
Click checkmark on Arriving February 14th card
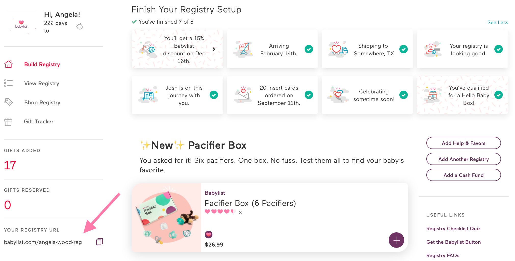(x=309, y=49)
